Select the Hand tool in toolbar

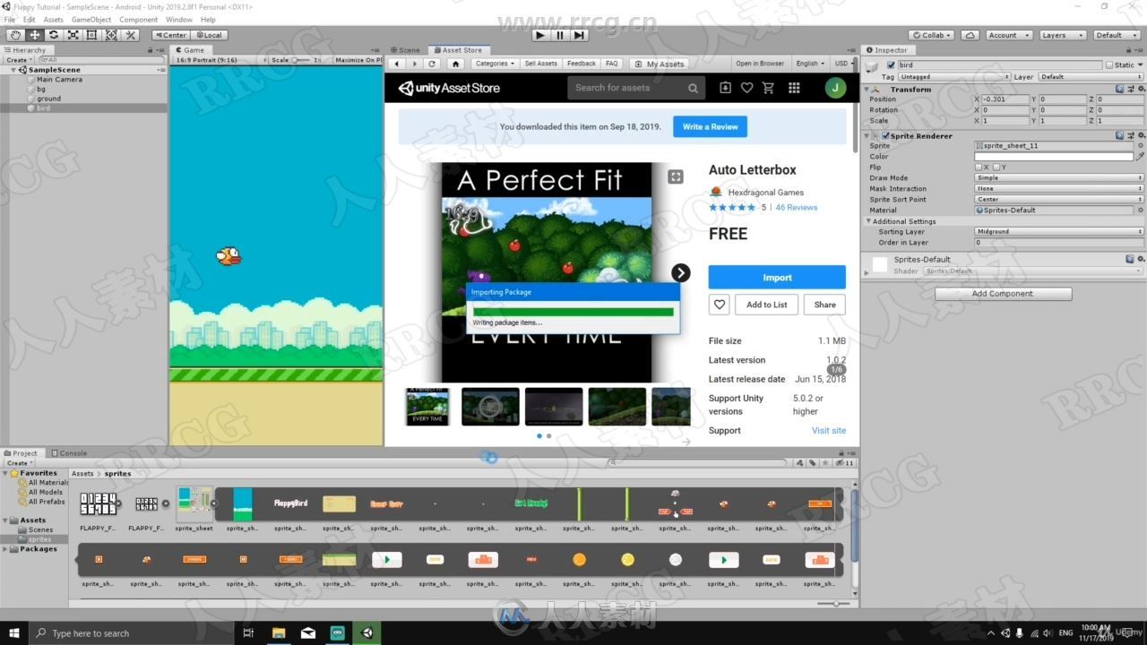coord(15,35)
